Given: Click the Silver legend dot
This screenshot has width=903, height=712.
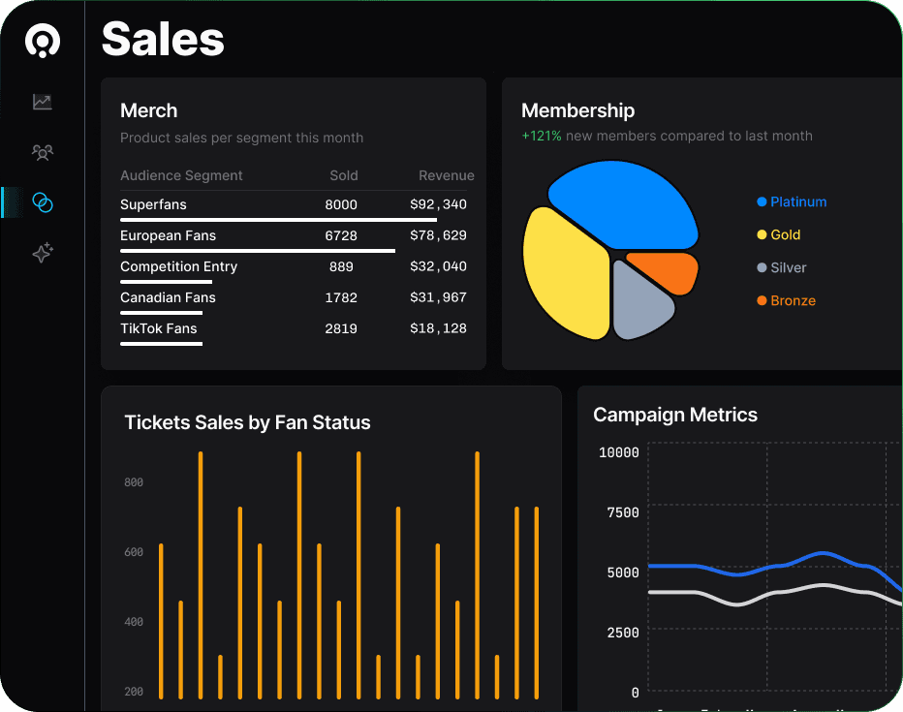Looking at the screenshot, I should click(762, 267).
